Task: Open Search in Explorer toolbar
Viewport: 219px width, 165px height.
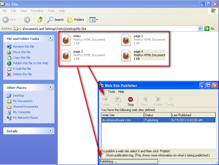Action: [55, 20]
